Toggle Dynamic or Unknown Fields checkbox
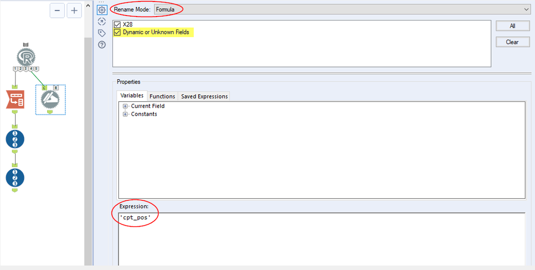This screenshot has width=535, height=270. coord(117,33)
